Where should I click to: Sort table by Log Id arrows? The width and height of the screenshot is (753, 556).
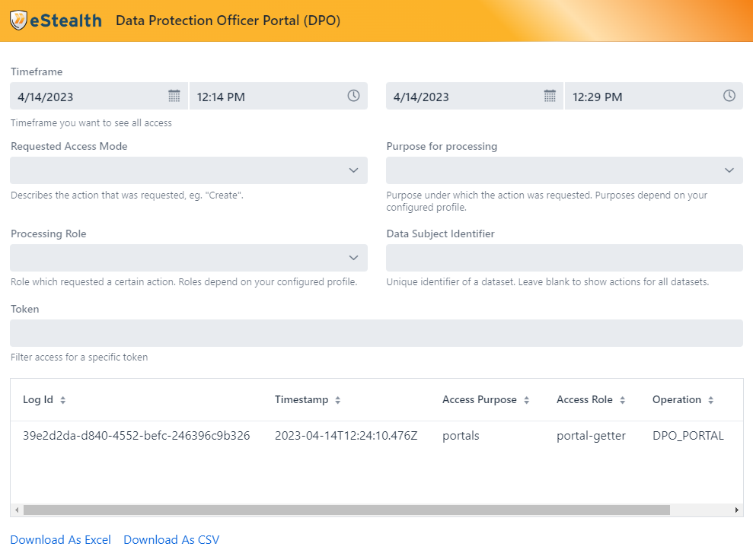coord(63,400)
